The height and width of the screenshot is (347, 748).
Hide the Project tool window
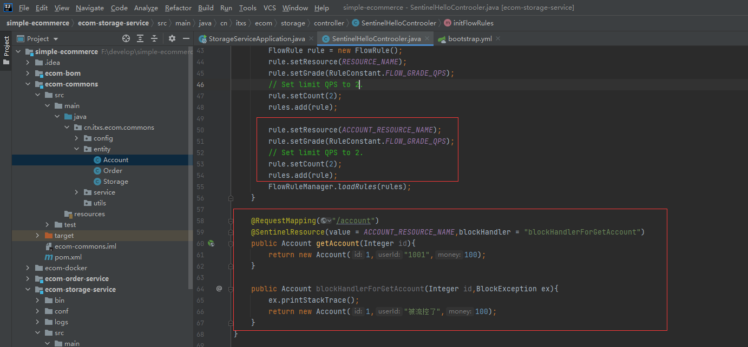coord(186,38)
